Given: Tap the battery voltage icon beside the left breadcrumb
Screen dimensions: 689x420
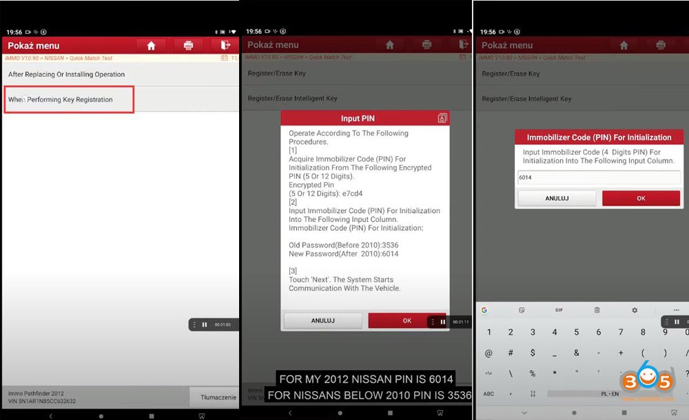Looking at the screenshot, I should click(224, 58).
